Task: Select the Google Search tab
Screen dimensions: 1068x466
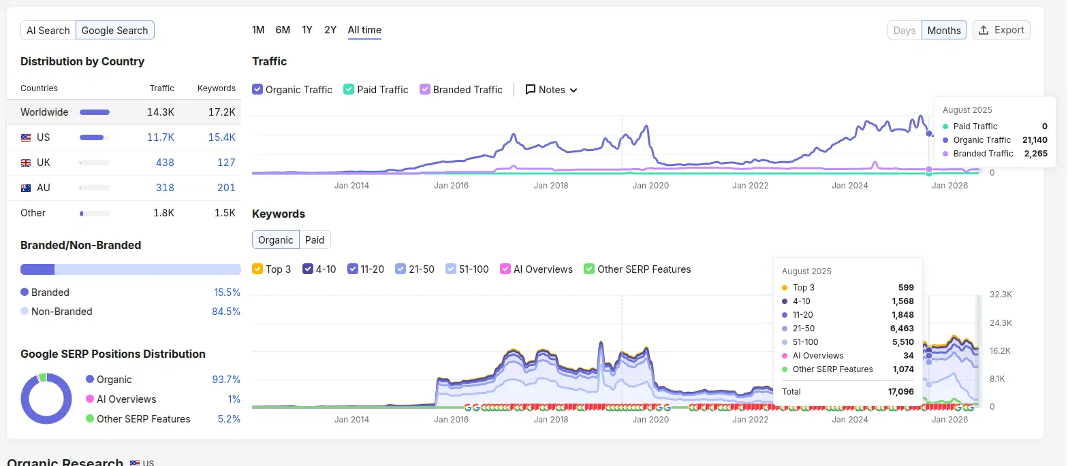Action: pyautogui.click(x=115, y=30)
